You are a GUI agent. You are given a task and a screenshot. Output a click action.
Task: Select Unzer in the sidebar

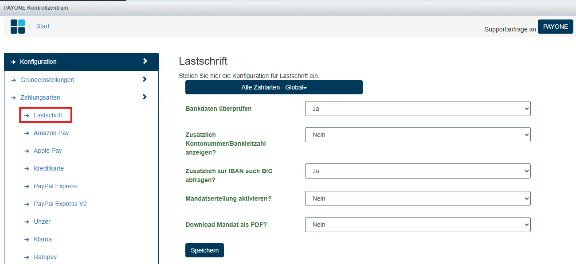pyautogui.click(x=42, y=221)
